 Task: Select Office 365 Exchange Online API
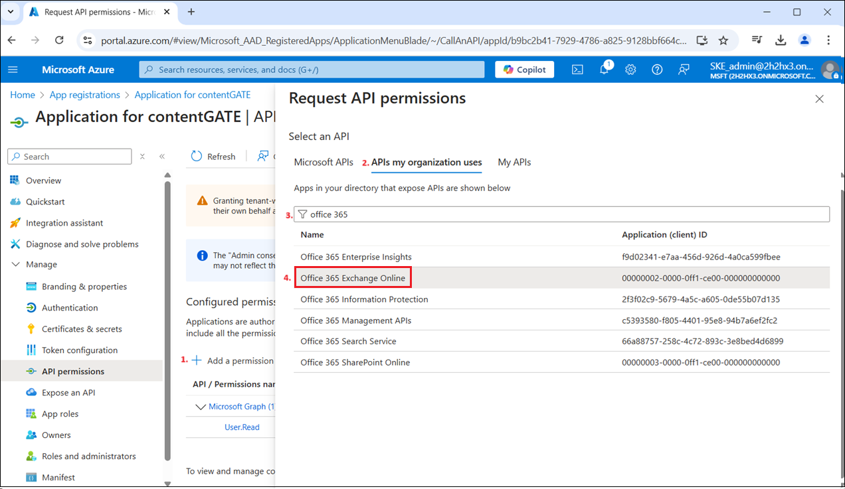pyautogui.click(x=353, y=278)
